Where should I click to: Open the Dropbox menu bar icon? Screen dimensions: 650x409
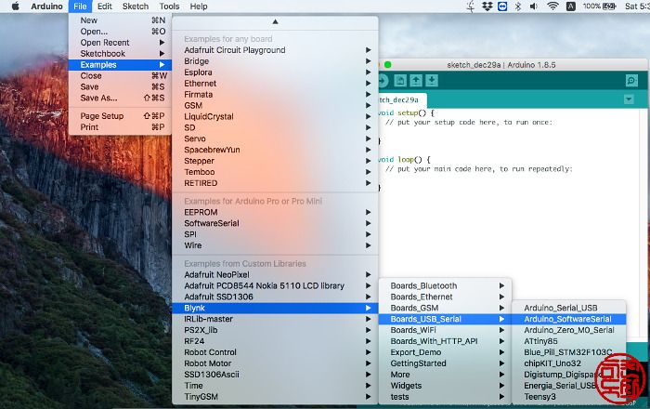(487, 7)
